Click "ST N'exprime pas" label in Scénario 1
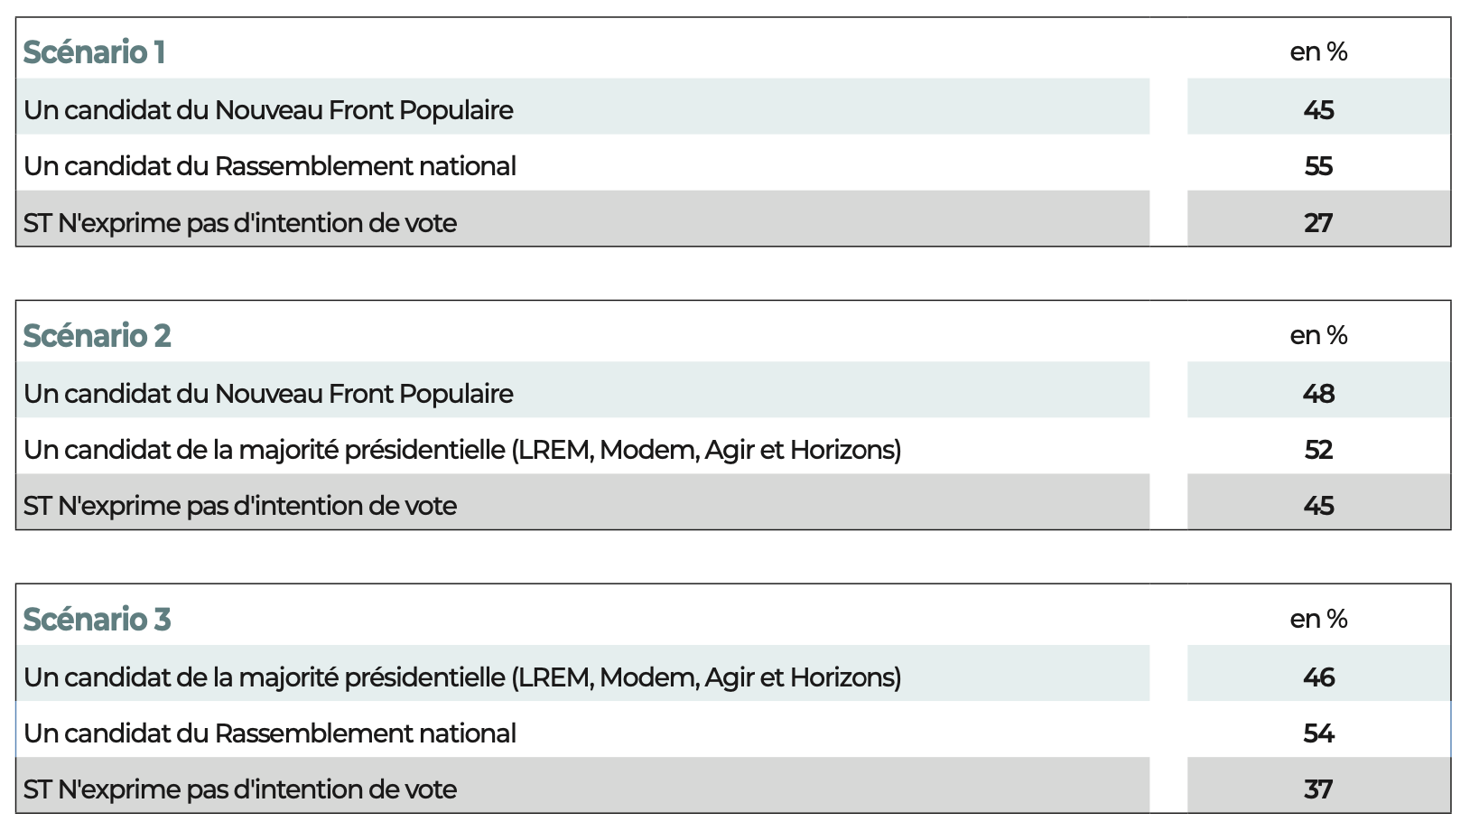Screen dimensions: 1470x831 coord(240,223)
